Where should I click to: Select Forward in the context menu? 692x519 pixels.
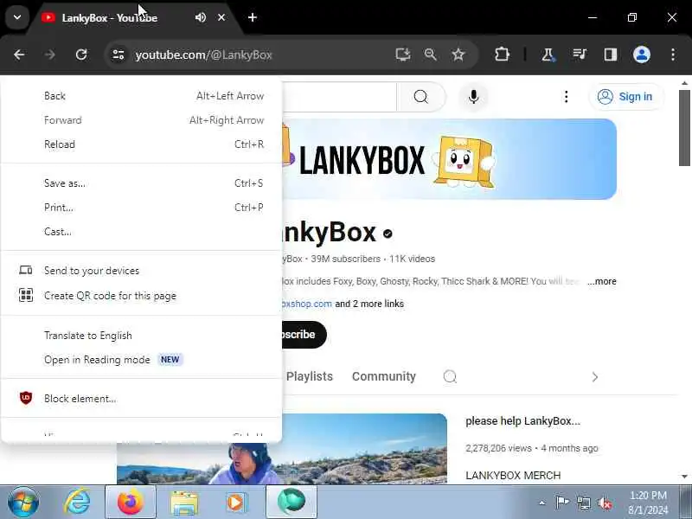(x=141, y=120)
